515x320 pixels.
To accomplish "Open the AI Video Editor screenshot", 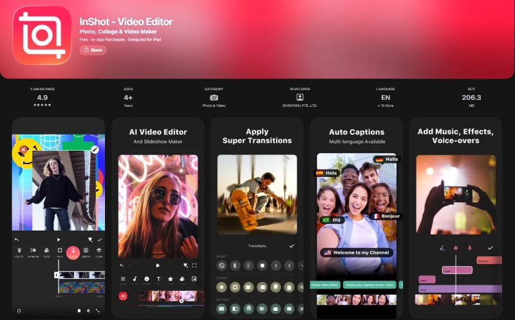I will (158, 218).
